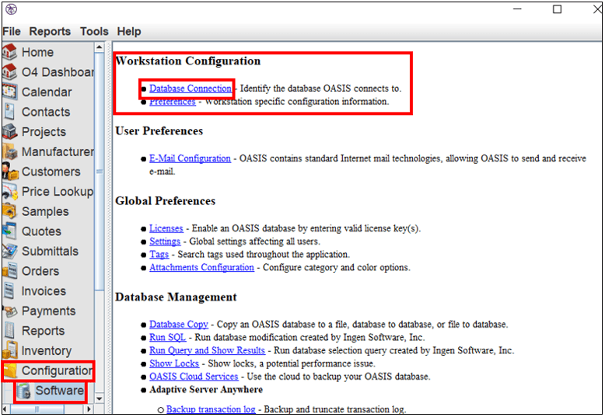
Task: Click the Attachments Configuration link
Action: 201,267
